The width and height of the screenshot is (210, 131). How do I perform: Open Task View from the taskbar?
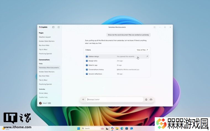[107, 129]
